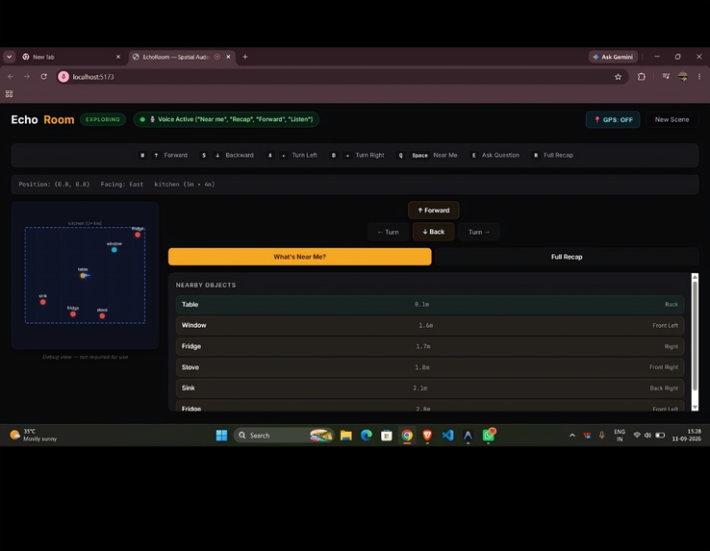This screenshot has height=551, width=710.
Task: Open the Chrome extensions puzzle icon
Action: [642, 77]
